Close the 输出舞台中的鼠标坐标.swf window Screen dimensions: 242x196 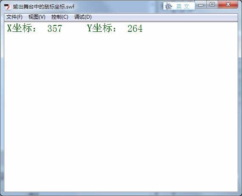click(x=228, y=5)
